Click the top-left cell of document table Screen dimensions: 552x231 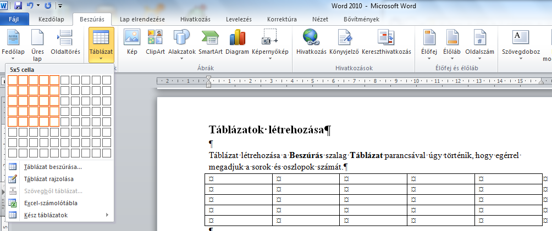238,179
